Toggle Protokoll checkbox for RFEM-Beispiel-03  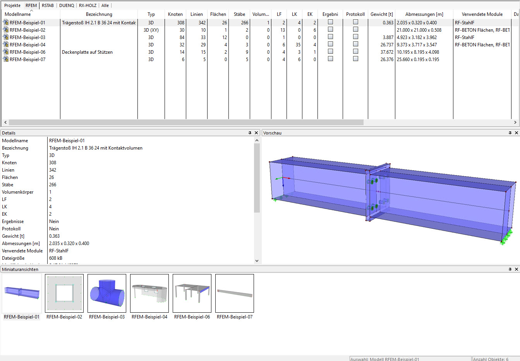pos(355,37)
